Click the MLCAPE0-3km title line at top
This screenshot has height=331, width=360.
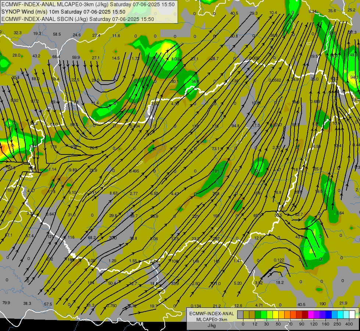[88, 4]
